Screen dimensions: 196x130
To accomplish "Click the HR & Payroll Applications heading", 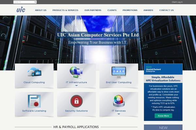I will coord(76,127).
